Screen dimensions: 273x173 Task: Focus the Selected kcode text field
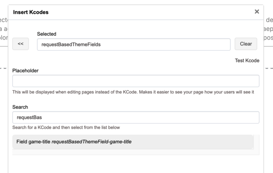click(x=134, y=44)
